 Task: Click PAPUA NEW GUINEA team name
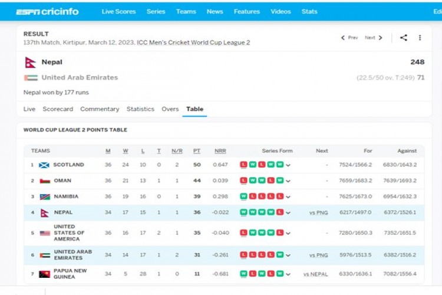(70, 274)
